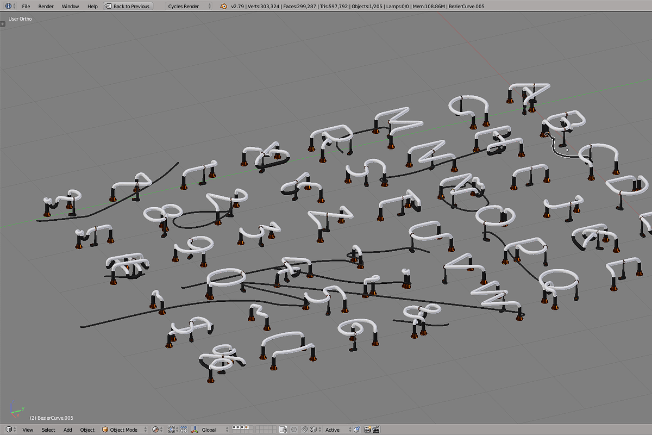Click the 'Verts:303,324' statistic text
The height and width of the screenshot is (435, 652).
(264, 7)
